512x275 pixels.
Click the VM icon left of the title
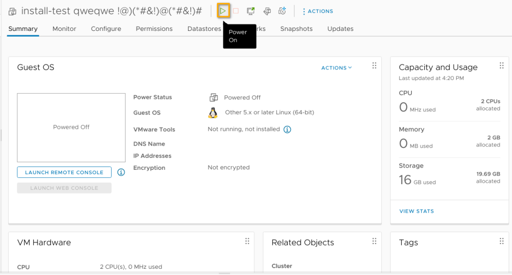pos(12,11)
